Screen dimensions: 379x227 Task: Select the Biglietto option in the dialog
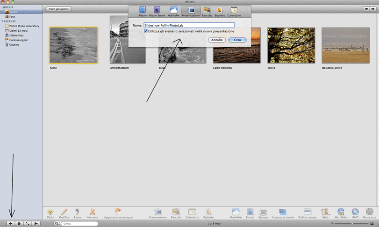click(220, 11)
